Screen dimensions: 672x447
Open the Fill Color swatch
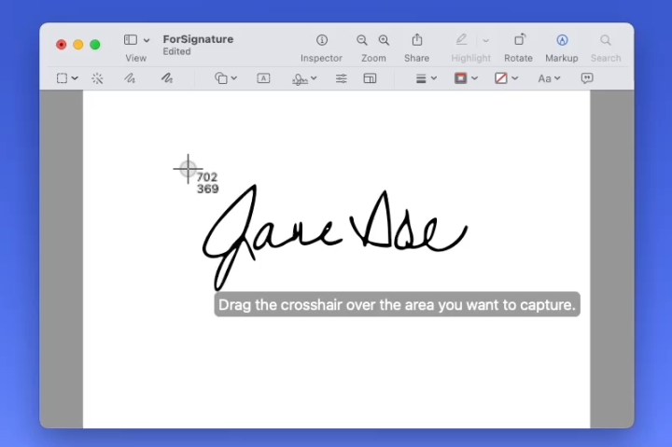(506, 78)
